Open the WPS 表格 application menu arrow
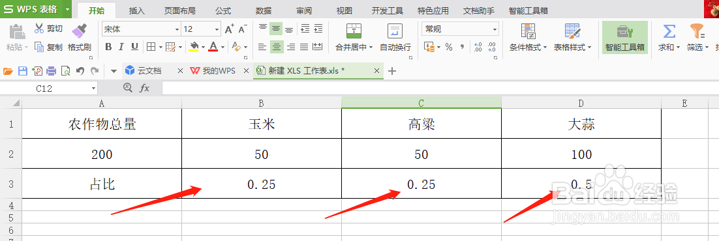The width and height of the screenshot is (719, 241). pyautogui.click(x=67, y=9)
